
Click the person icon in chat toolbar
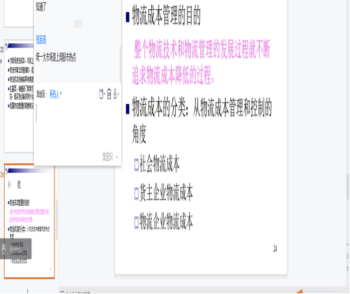tap(115, 94)
